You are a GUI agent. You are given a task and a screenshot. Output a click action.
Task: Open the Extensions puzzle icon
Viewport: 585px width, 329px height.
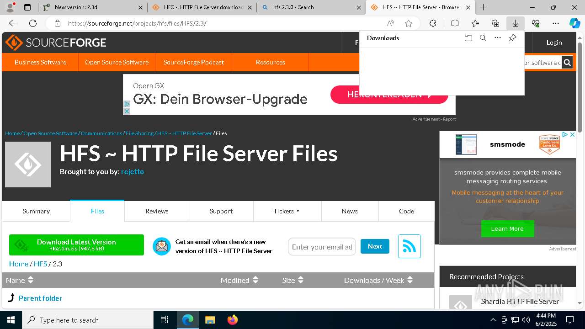click(433, 23)
